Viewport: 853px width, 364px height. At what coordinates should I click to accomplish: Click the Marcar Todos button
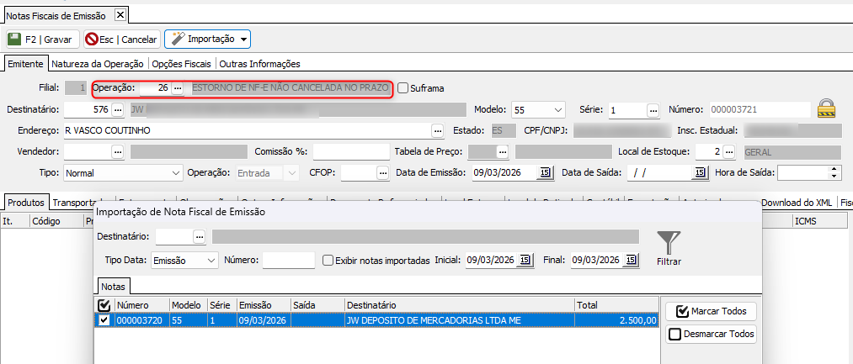click(x=712, y=312)
